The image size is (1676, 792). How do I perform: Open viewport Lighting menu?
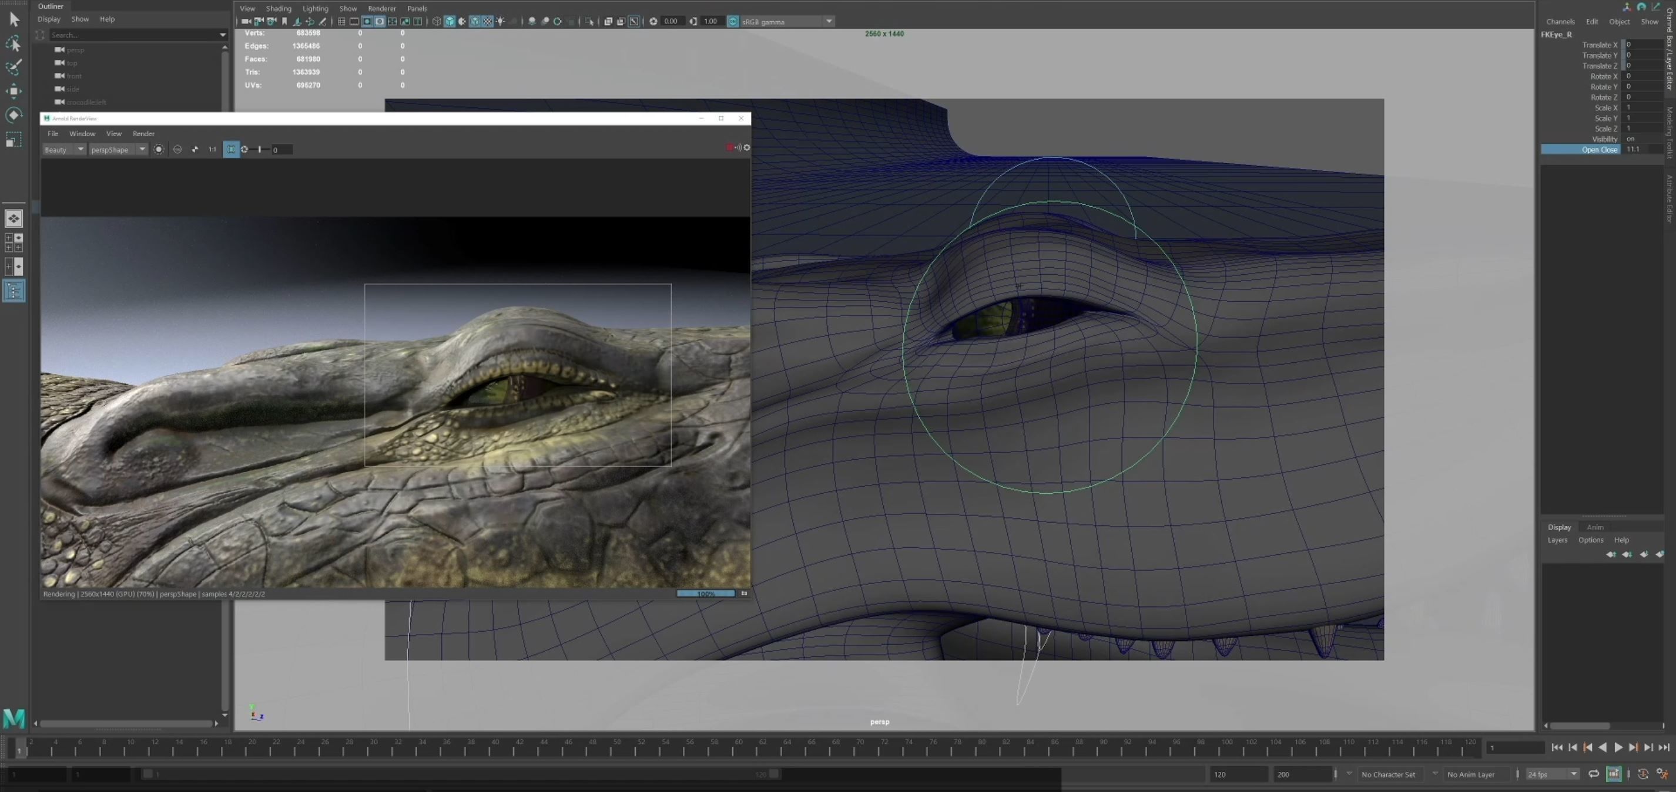[x=316, y=8]
